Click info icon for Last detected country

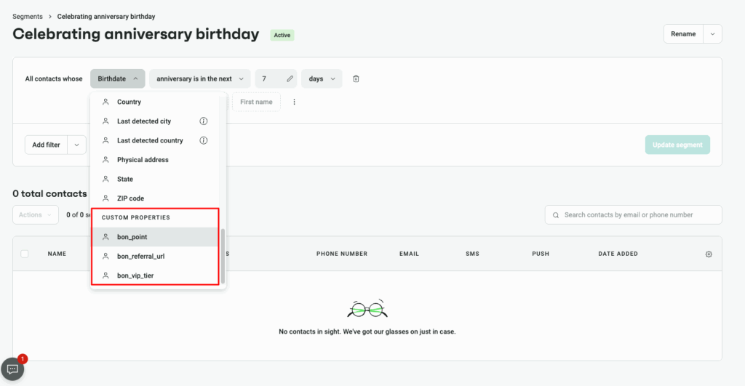click(204, 140)
